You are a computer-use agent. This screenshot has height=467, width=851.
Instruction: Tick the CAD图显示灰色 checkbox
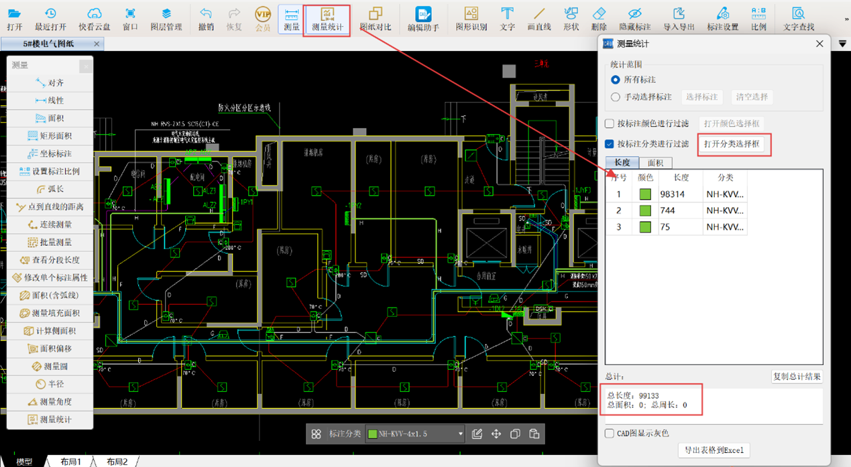(610, 433)
